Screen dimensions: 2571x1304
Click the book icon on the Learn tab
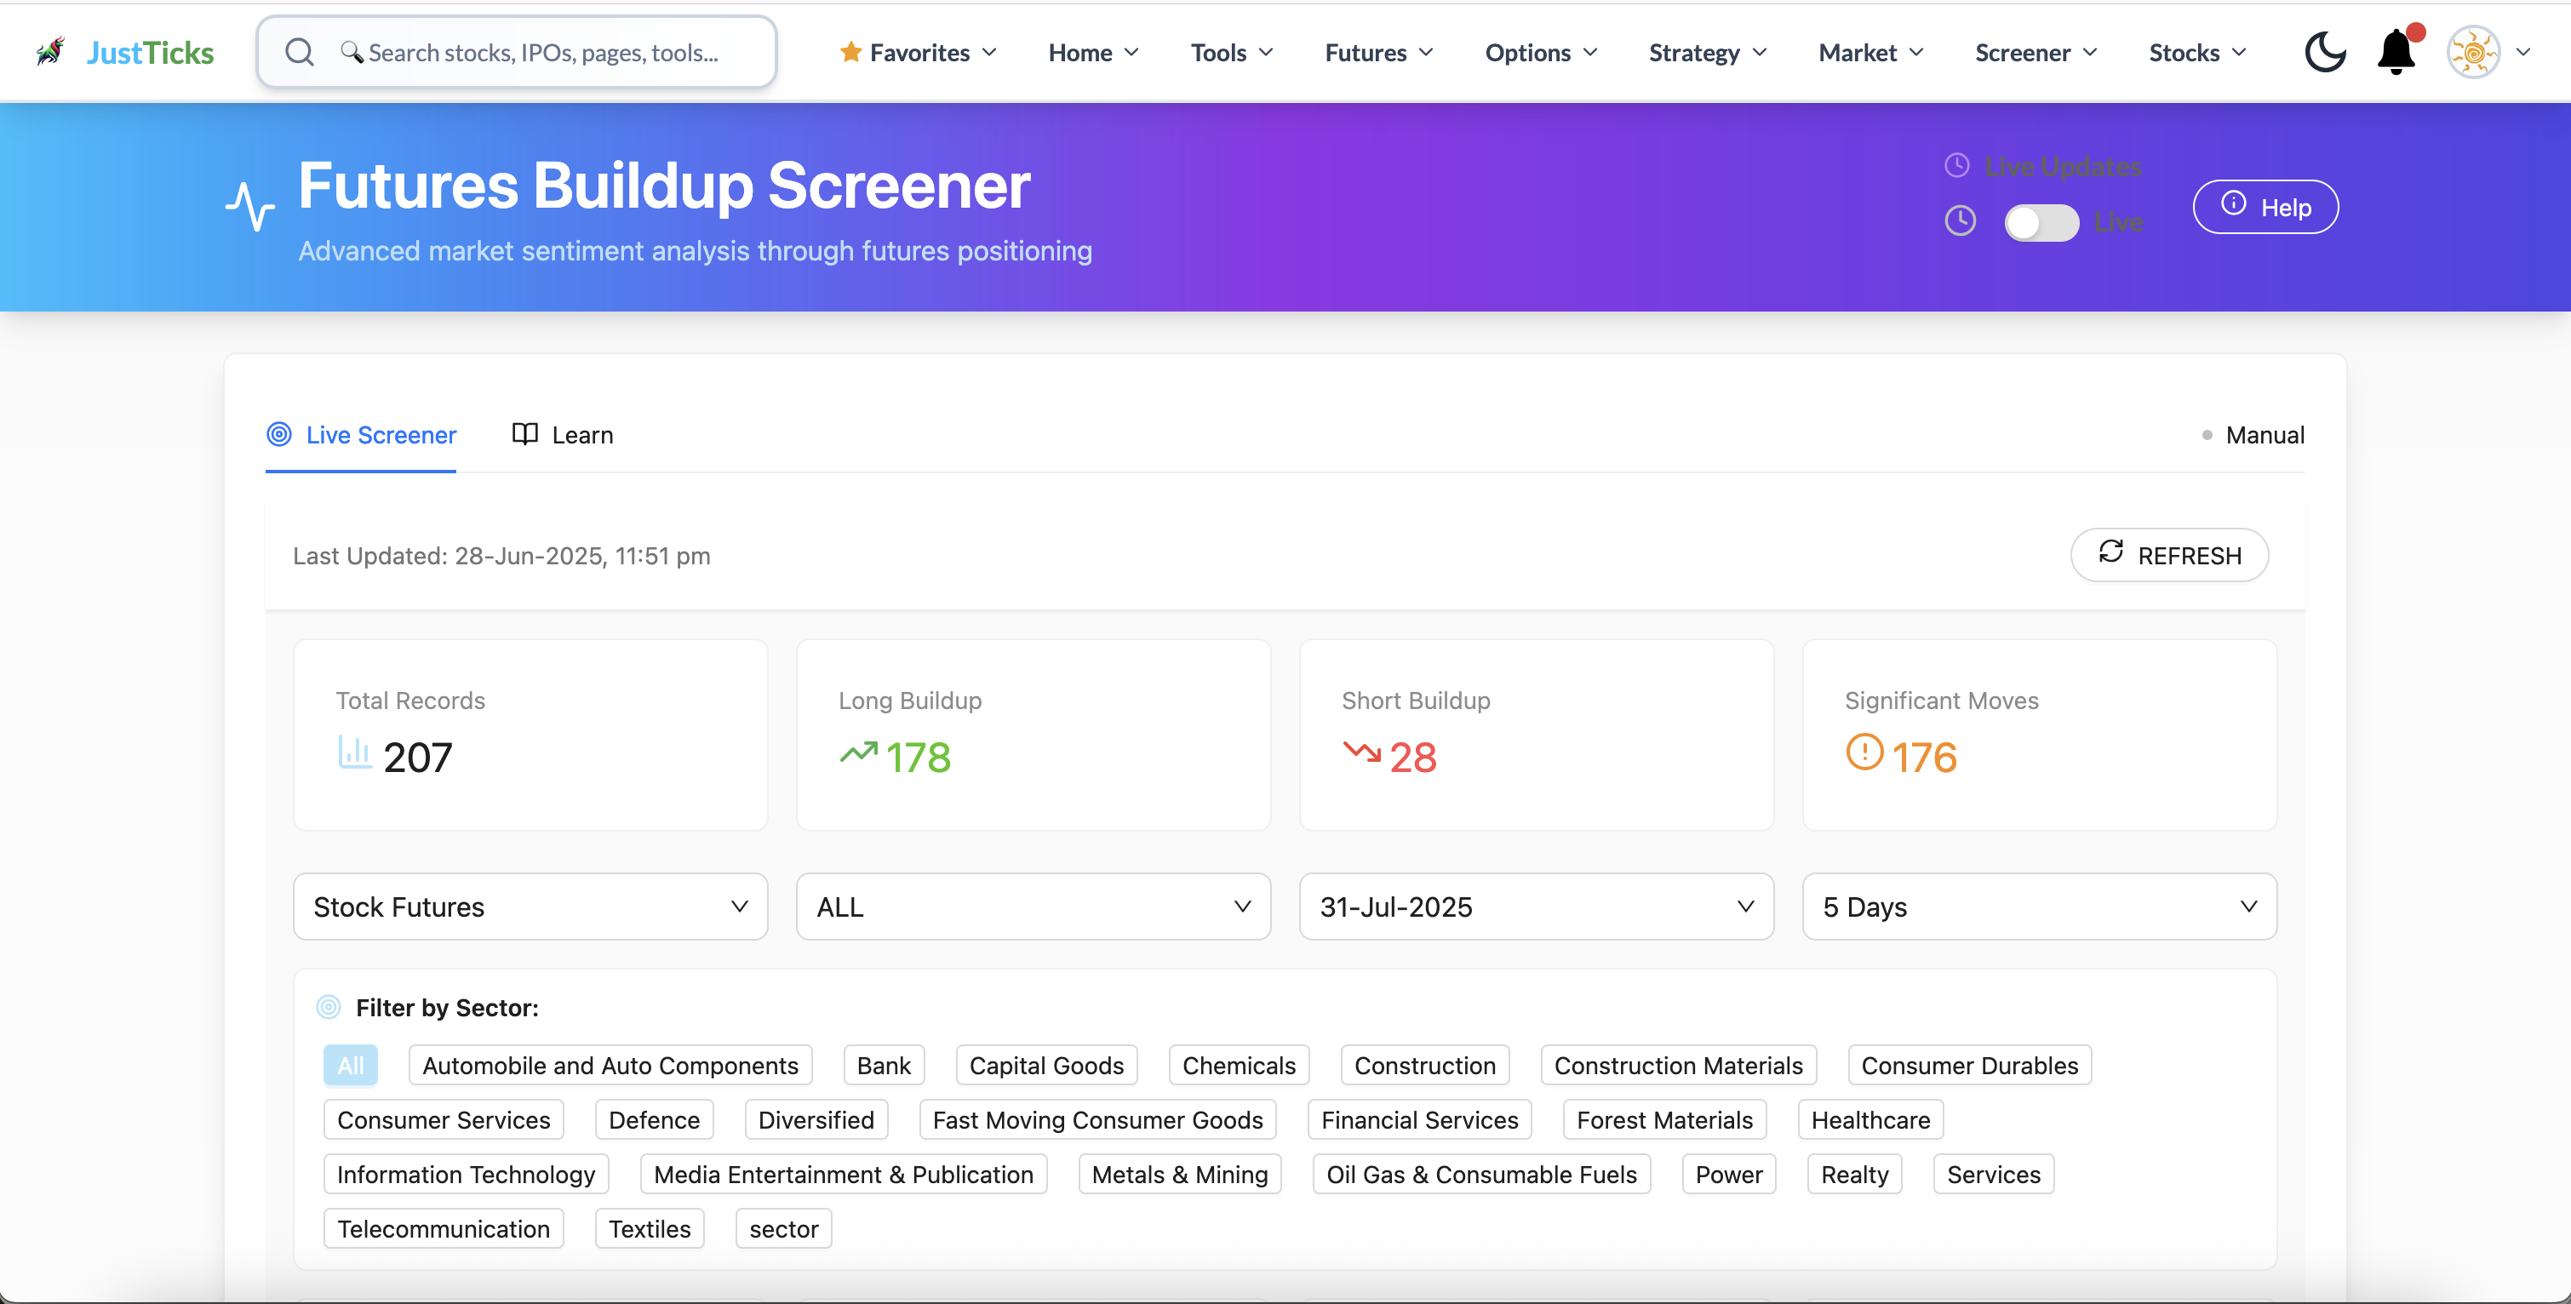point(525,434)
